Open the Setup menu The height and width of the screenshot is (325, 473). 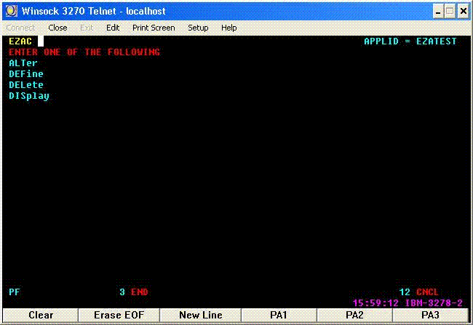click(x=198, y=28)
